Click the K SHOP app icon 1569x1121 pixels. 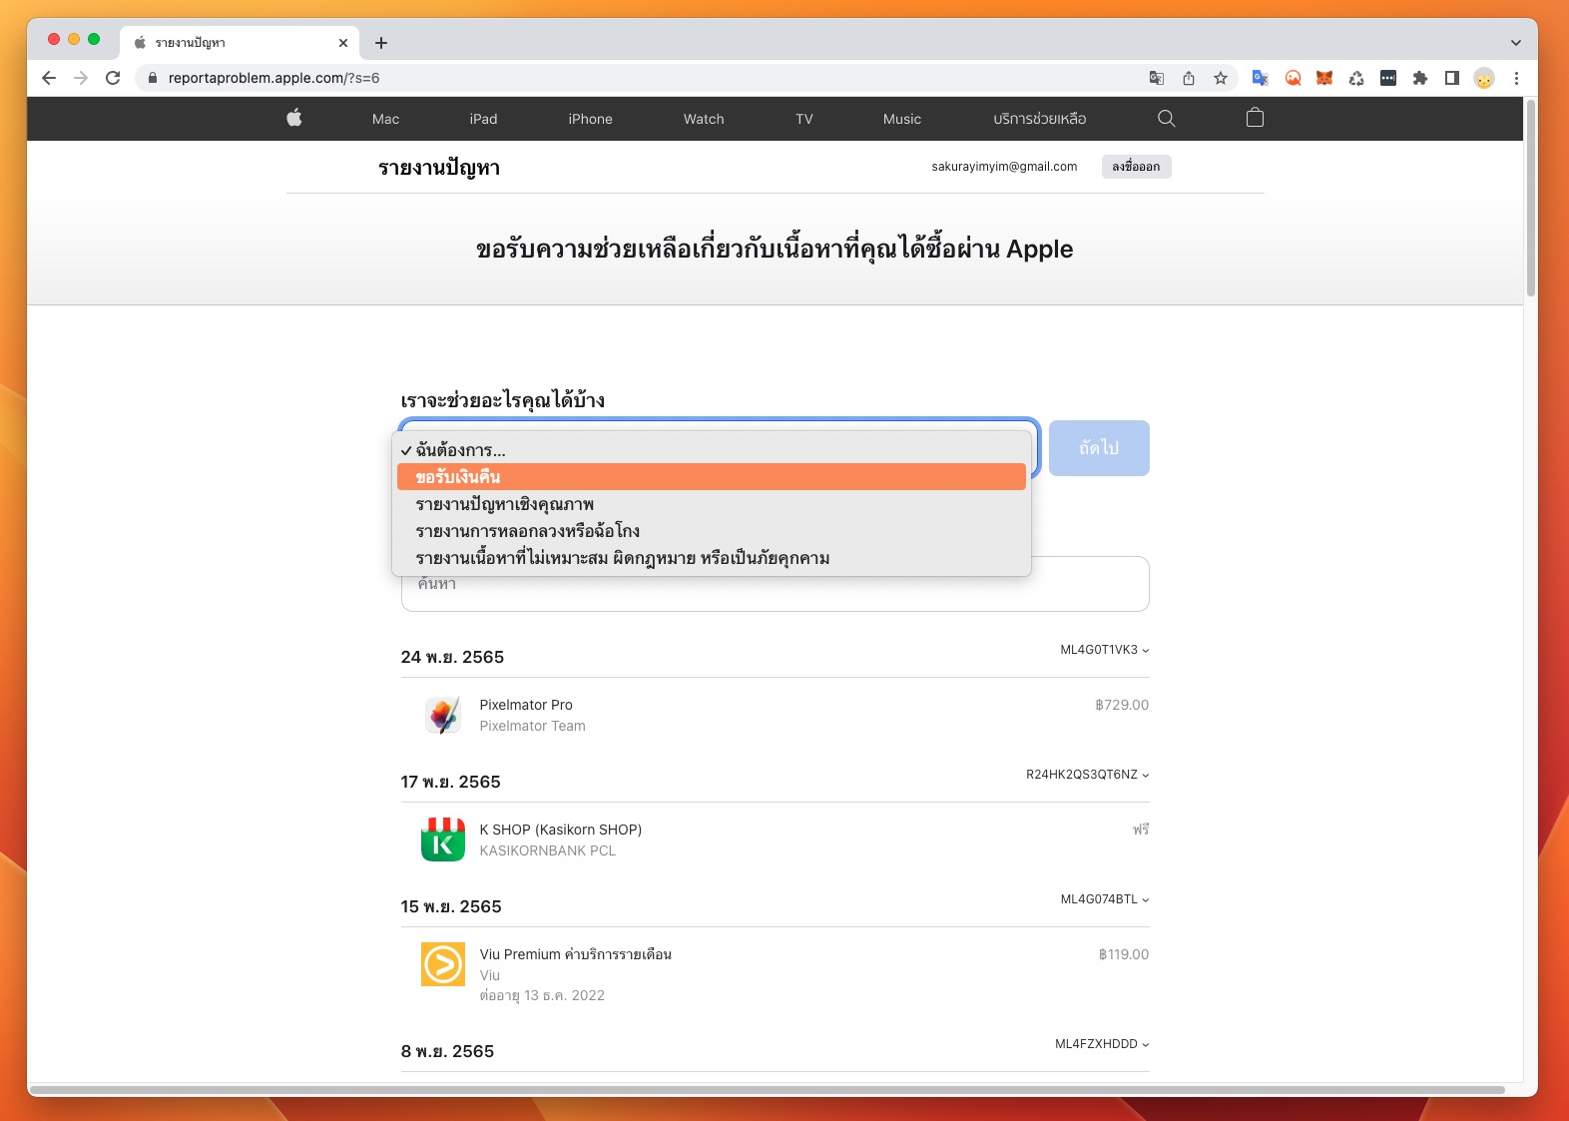(x=442, y=840)
